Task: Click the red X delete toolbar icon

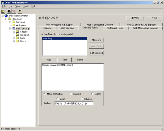Action: (x=14, y=11)
